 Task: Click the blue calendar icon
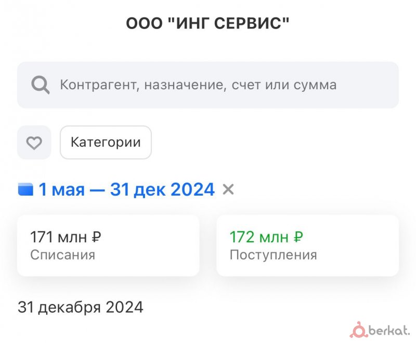pos(25,189)
